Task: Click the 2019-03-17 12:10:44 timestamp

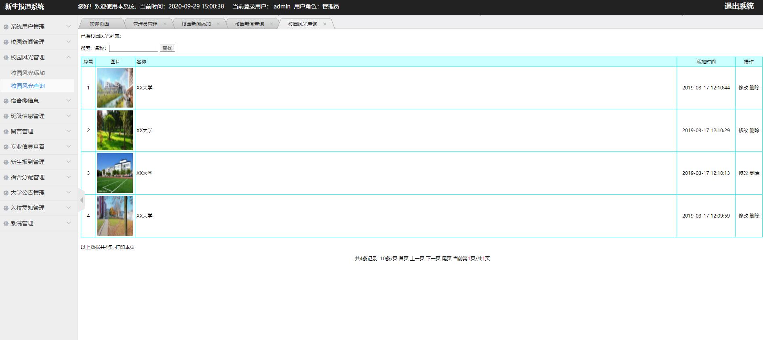Action: click(706, 88)
